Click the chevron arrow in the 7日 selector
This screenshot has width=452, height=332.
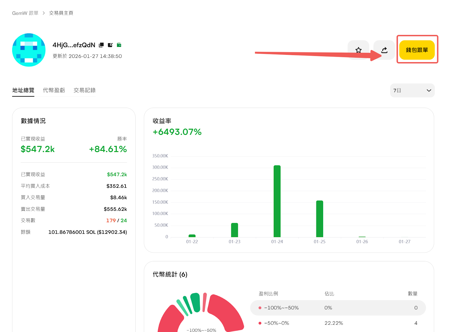click(429, 90)
